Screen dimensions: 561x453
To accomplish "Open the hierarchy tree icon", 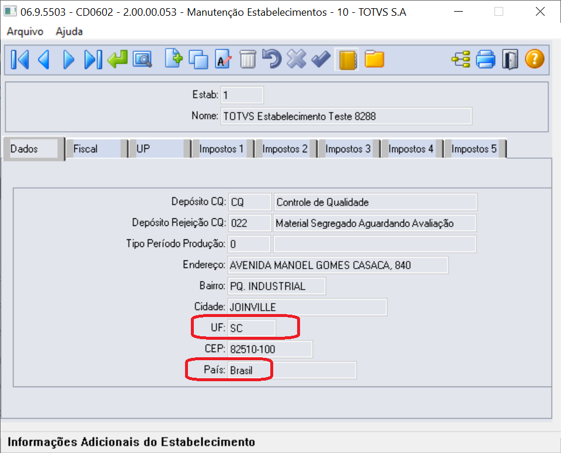I will (461, 60).
